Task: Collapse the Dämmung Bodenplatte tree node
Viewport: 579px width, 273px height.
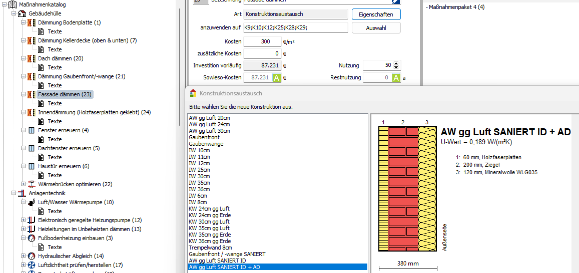Action: click(x=23, y=22)
